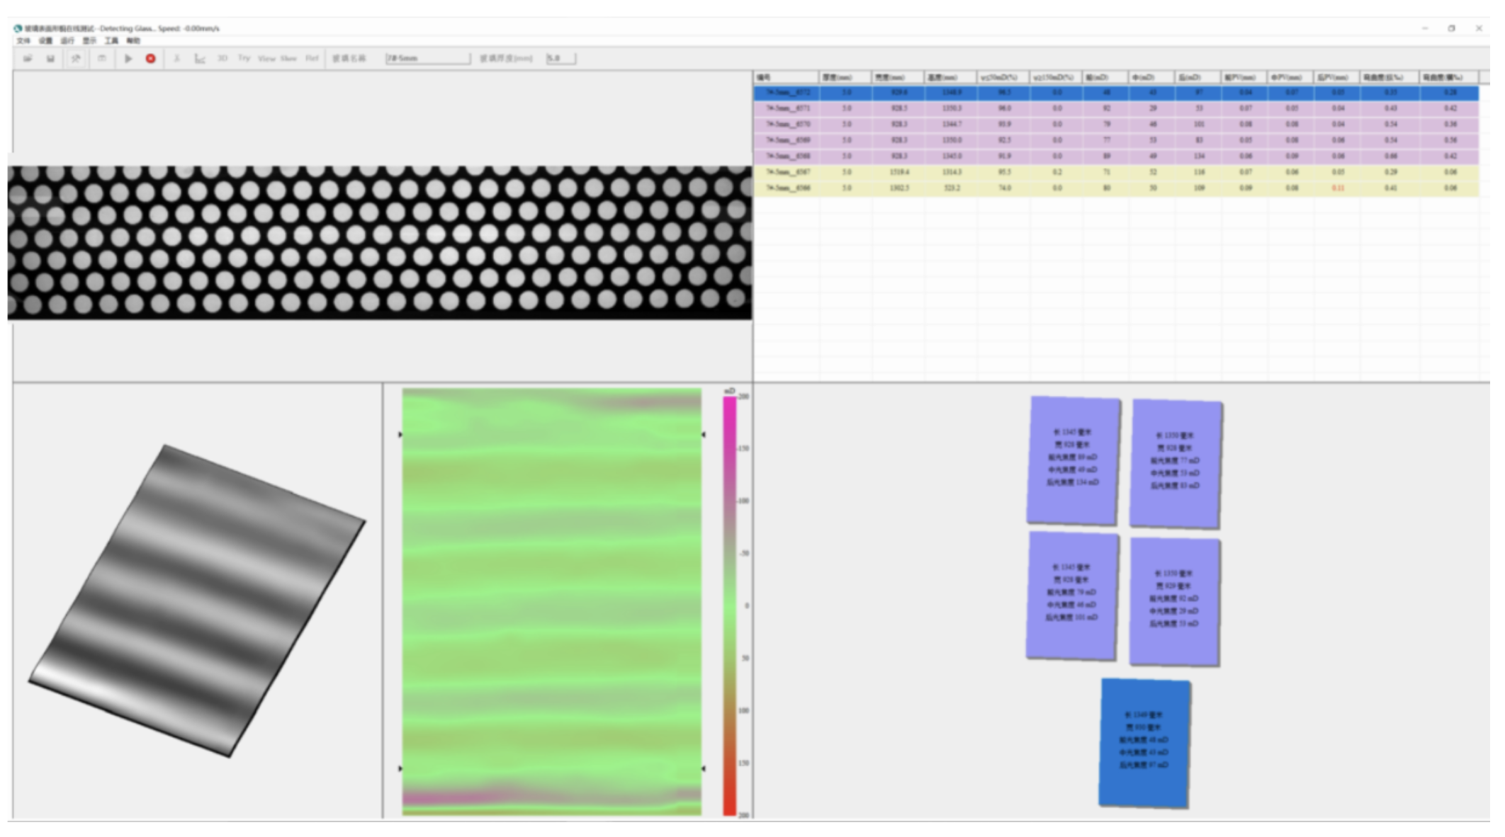1505x837 pixels.
Task: Click the grayscale 3D glass surface view
Action: coord(197,600)
